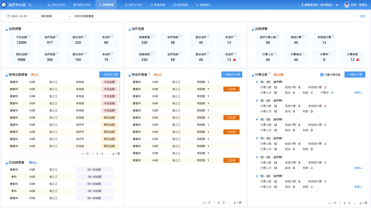Viewport: 371px width, 208px height.
Task: Click 一键治疗计费 in 即将出院患者 panel
Action: (110, 75)
